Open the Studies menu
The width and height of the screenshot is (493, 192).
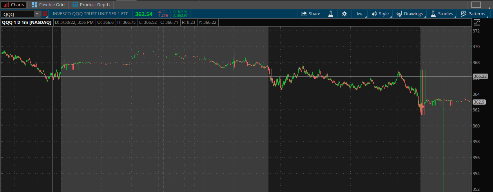[442, 14]
